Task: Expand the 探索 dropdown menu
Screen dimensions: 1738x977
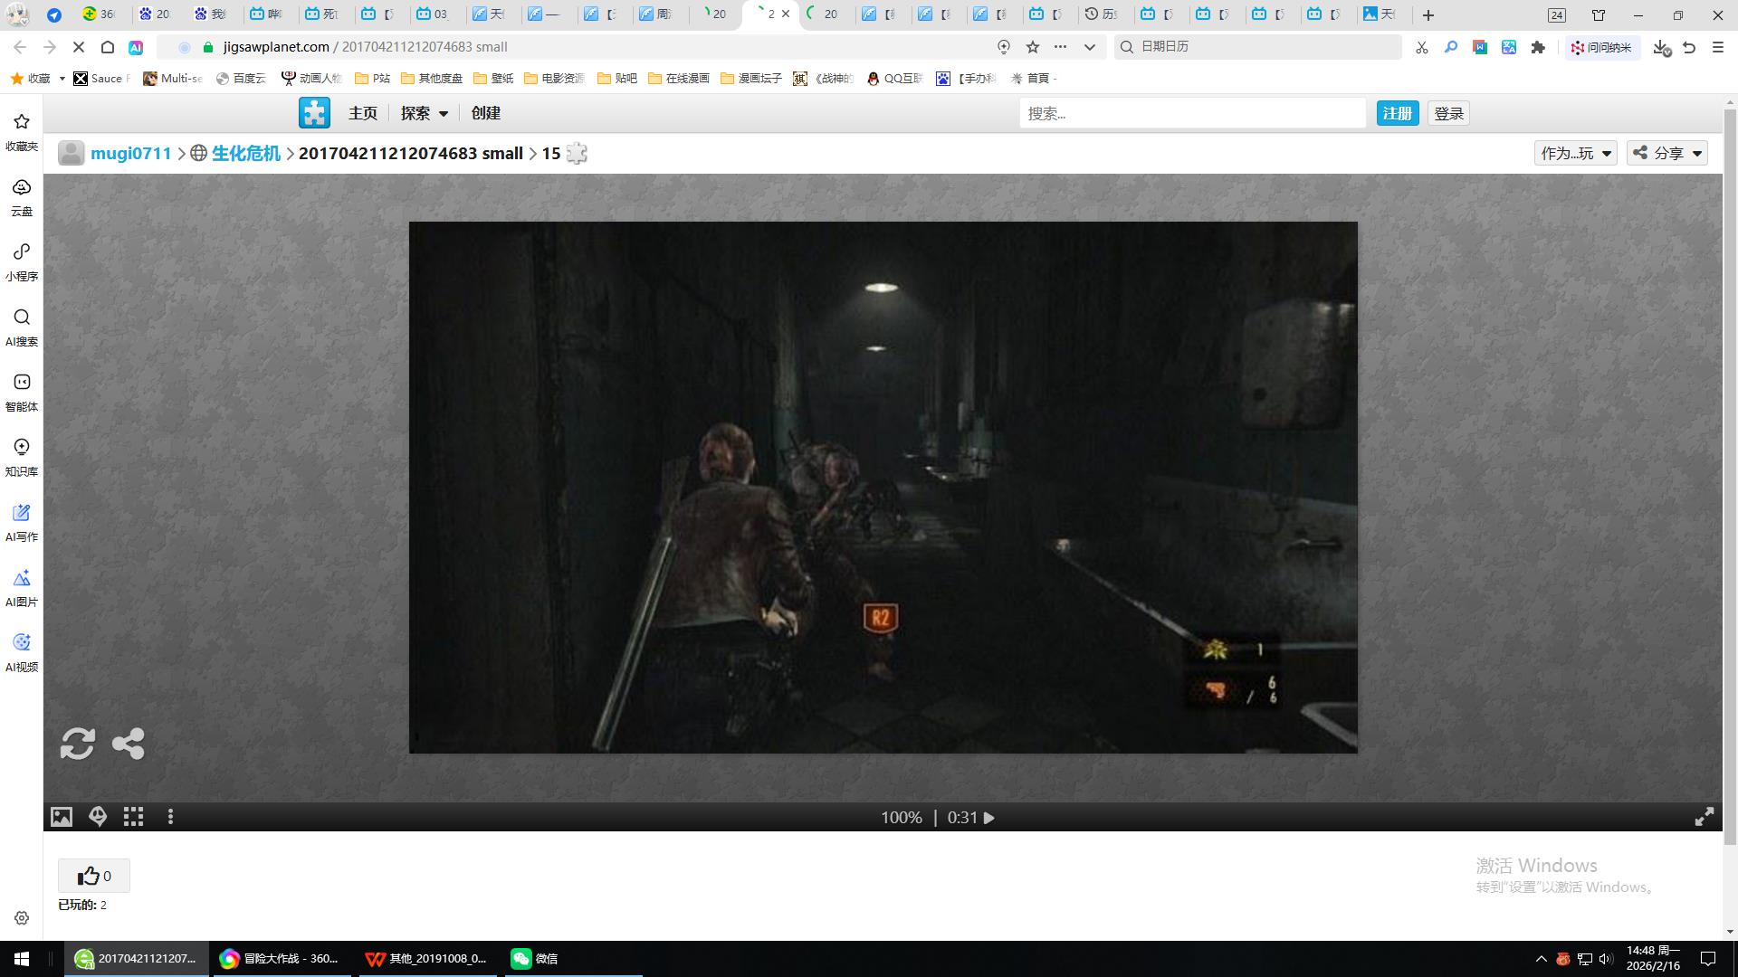Action: (x=425, y=113)
